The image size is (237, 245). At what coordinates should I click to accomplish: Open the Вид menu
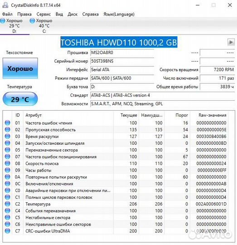tap(59, 14)
